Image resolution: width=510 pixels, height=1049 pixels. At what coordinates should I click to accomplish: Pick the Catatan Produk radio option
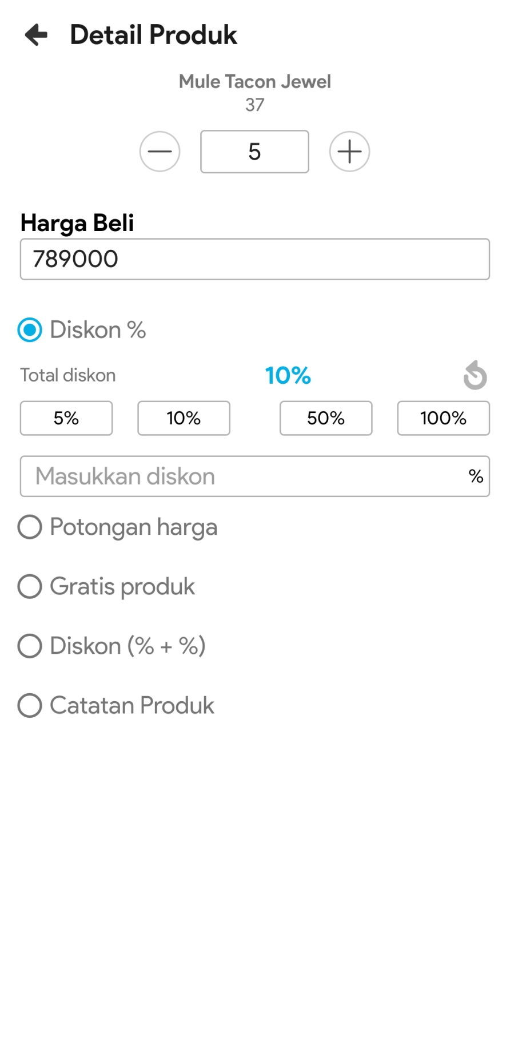[x=30, y=705]
